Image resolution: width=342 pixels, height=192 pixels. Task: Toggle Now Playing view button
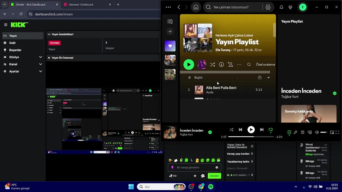coord(289,132)
